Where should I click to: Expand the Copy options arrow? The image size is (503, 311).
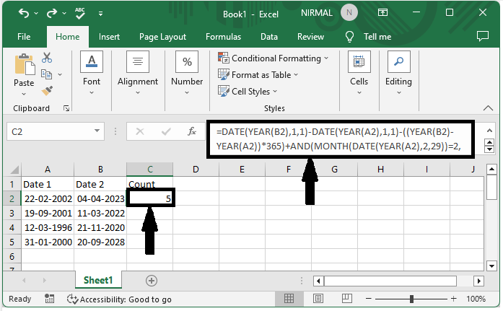[60, 75]
